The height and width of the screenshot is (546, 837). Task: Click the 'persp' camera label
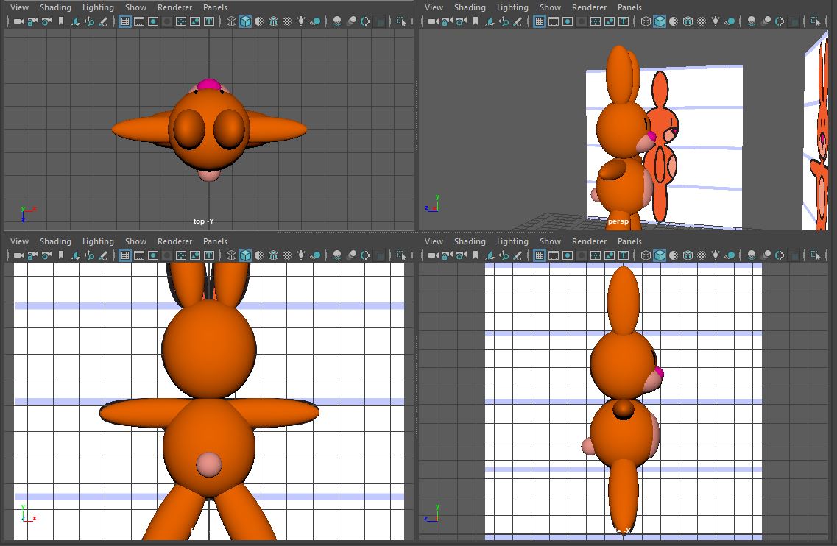click(618, 221)
